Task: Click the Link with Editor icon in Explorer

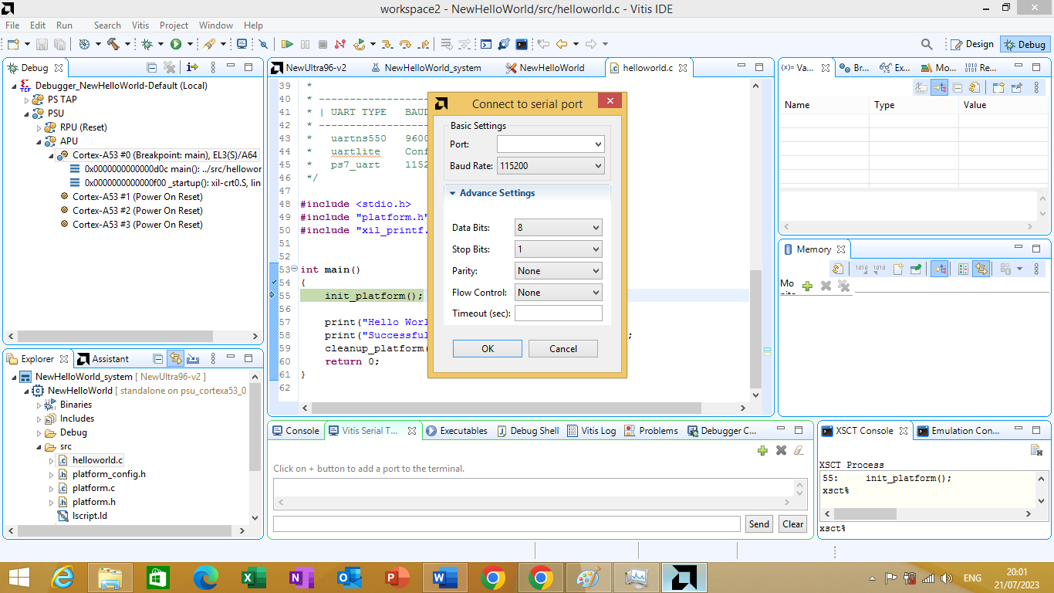Action: pyautogui.click(x=175, y=358)
